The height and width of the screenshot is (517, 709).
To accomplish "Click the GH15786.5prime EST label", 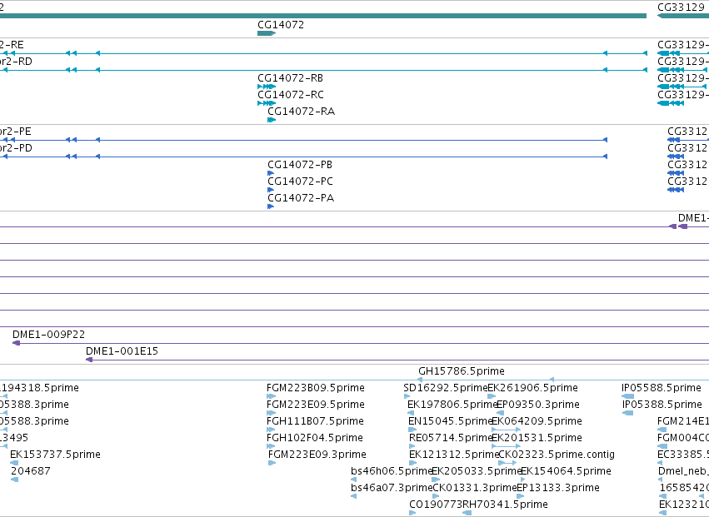I will coord(462,371).
